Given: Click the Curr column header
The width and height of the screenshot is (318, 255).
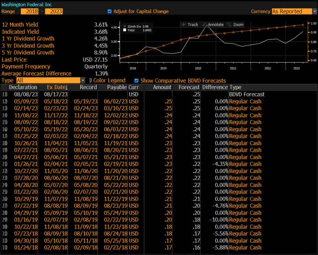Looking at the screenshot, I should coord(134,87).
